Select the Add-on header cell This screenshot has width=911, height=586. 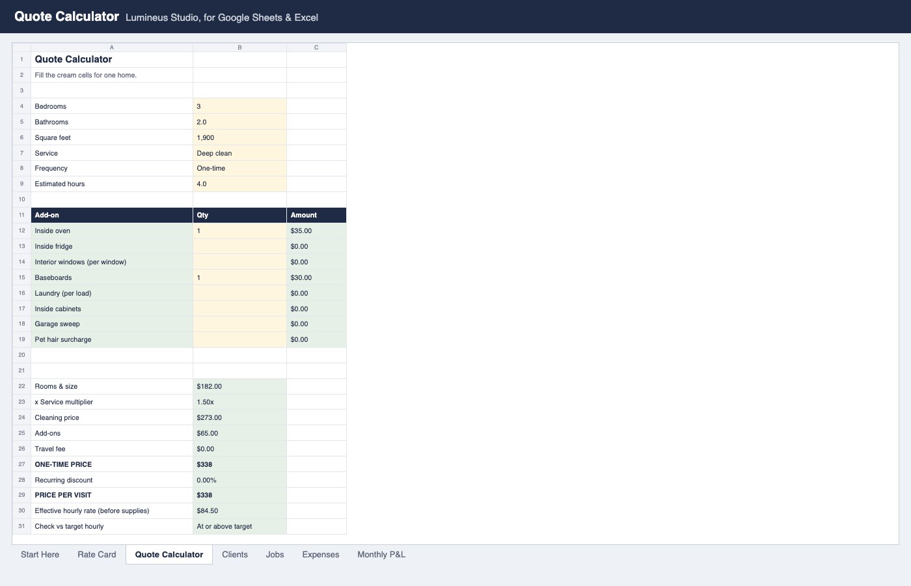112,215
